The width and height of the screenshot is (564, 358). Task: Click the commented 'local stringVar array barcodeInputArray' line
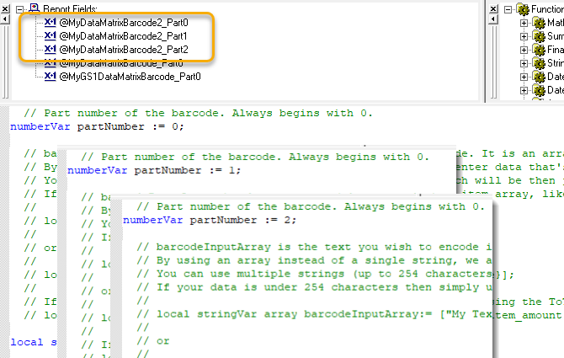coord(314,314)
